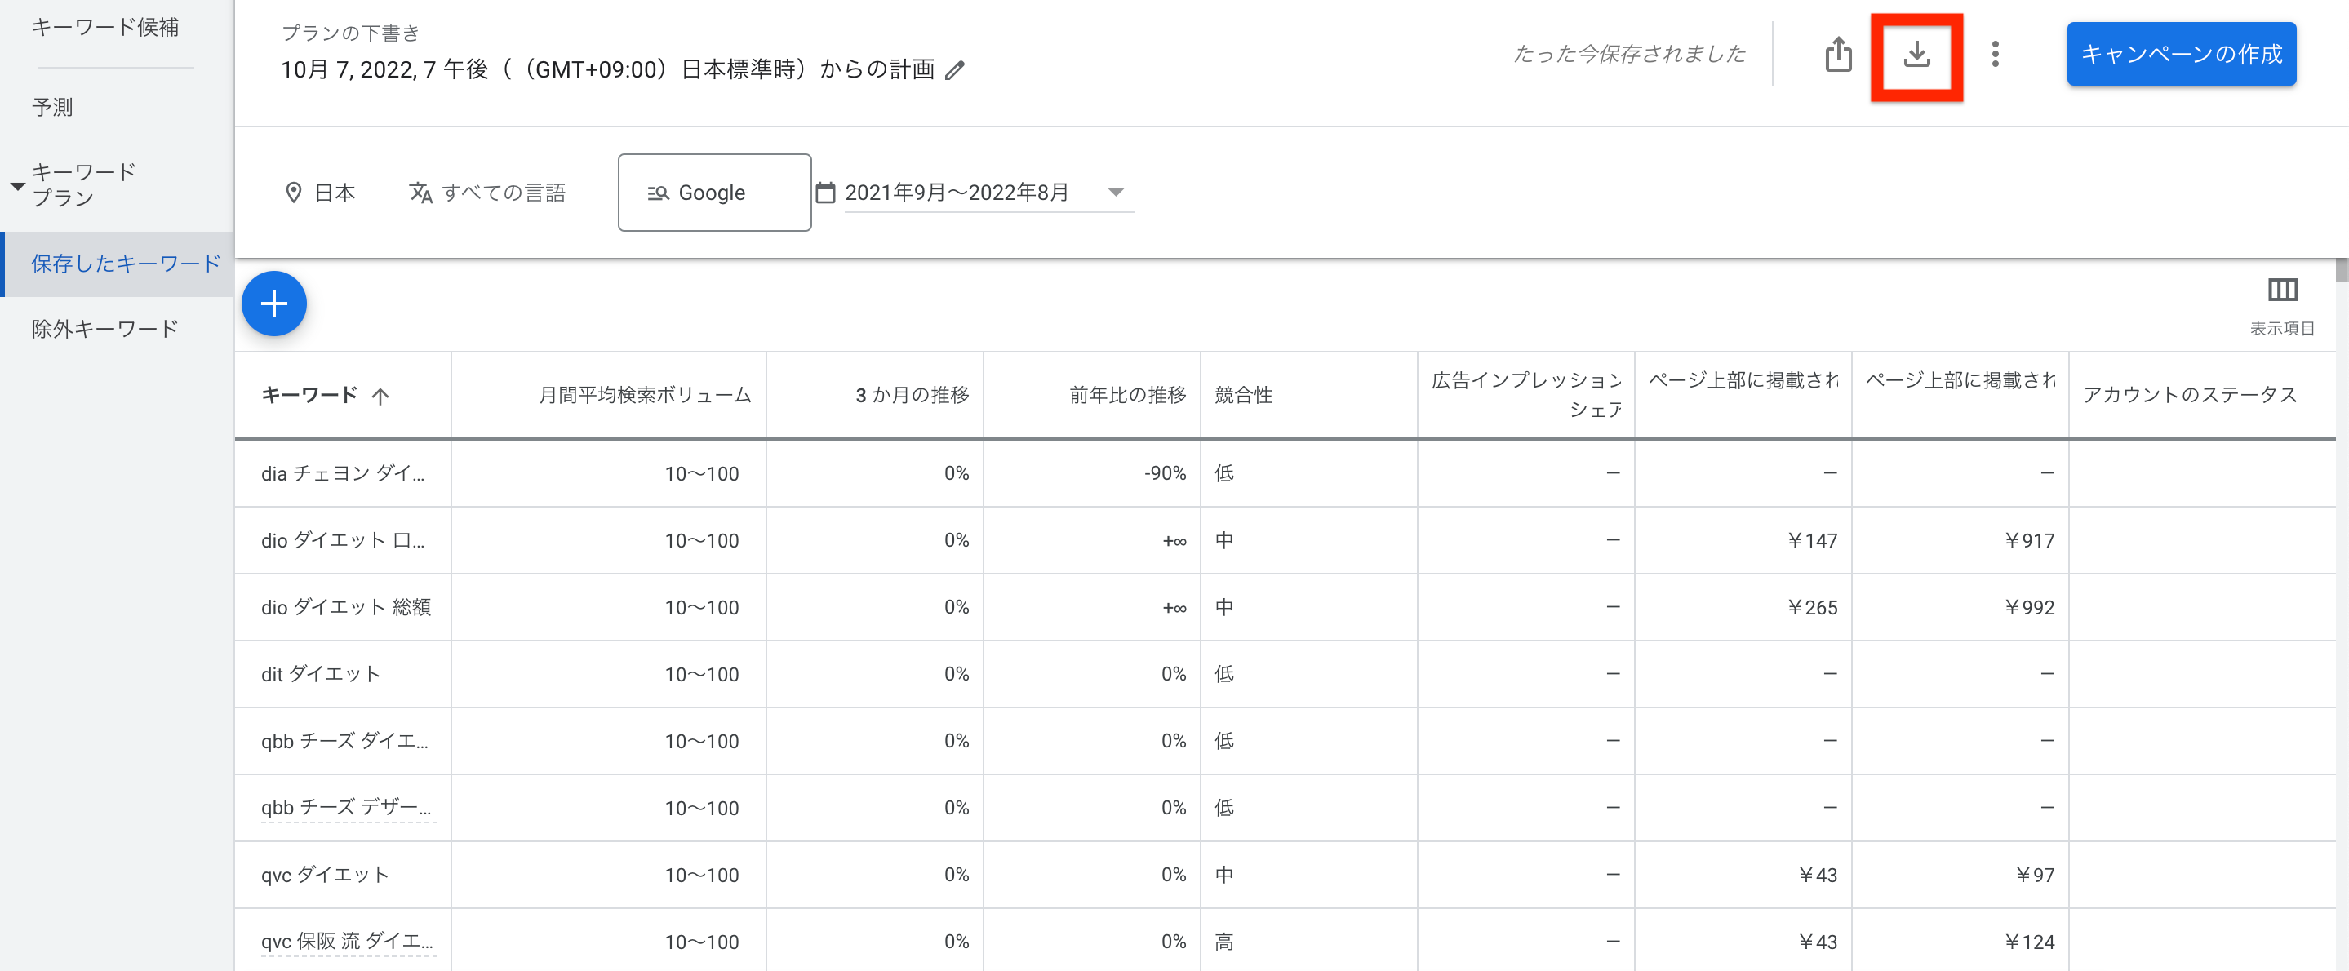Click the share plan icon
The height and width of the screenshot is (971, 2349).
click(x=1837, y=55)
